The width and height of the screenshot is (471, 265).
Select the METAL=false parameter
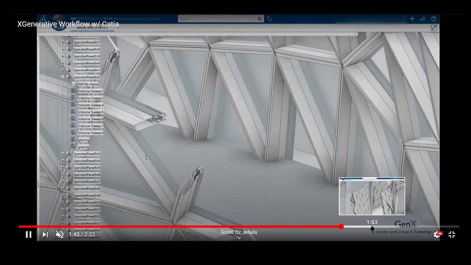click(x=88, y=84)
